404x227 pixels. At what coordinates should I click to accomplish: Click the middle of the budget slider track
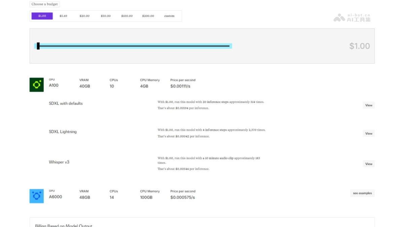134,46
